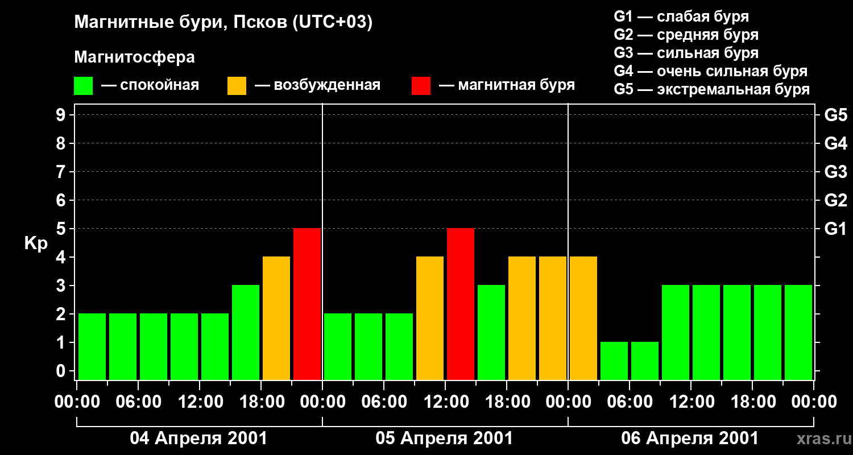Image resolution: width=853 pixels, height=455 pixels.
Task: Click the 'G2' right-axis label
Action: click(x=835, y=200)
